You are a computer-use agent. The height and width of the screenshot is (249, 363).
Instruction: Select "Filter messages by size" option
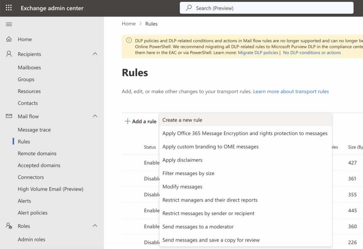pyautogui.click(x=188, y=173)
